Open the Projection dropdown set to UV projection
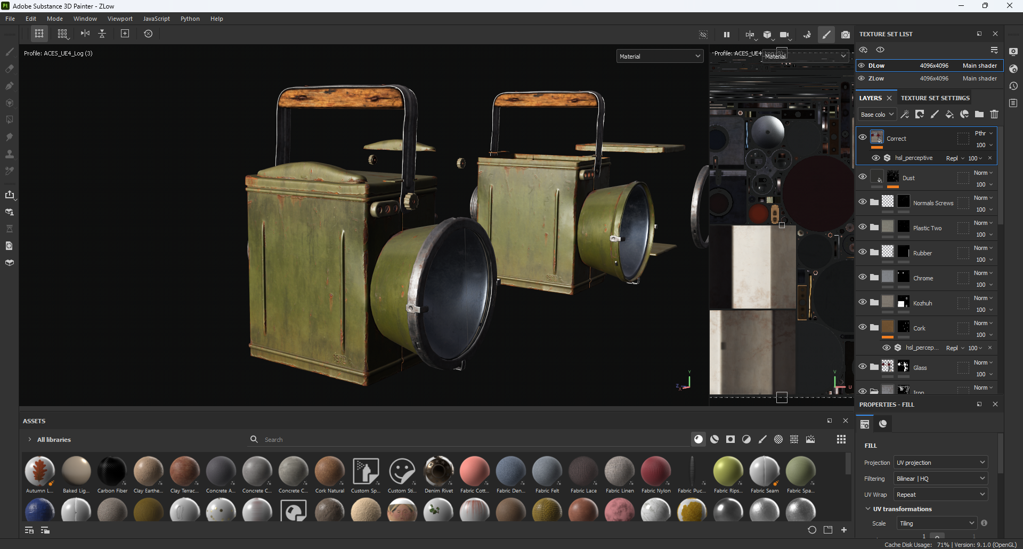 [940, 463]
